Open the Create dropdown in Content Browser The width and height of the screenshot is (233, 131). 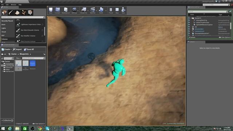(7, 49)
